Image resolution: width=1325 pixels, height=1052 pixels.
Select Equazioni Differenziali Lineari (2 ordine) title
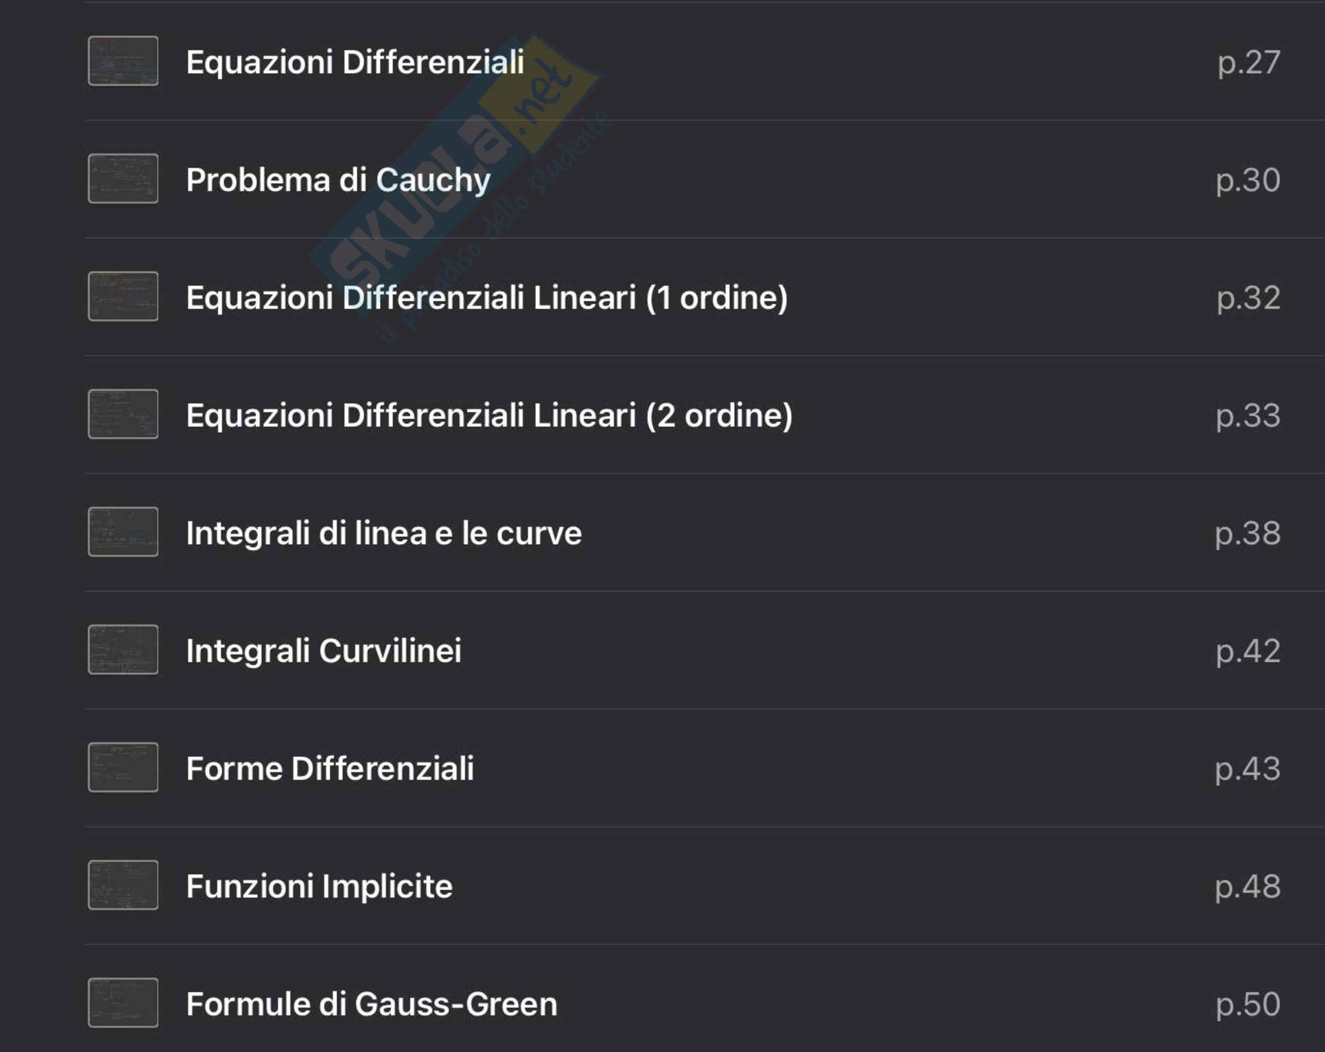click(489, 415)
